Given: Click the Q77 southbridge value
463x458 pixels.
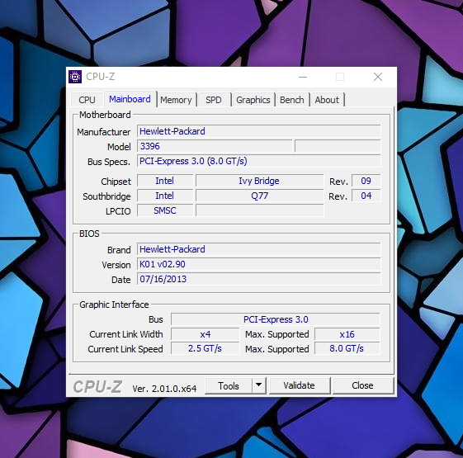Looking at the screenshot, I should [x=259, y=196].
